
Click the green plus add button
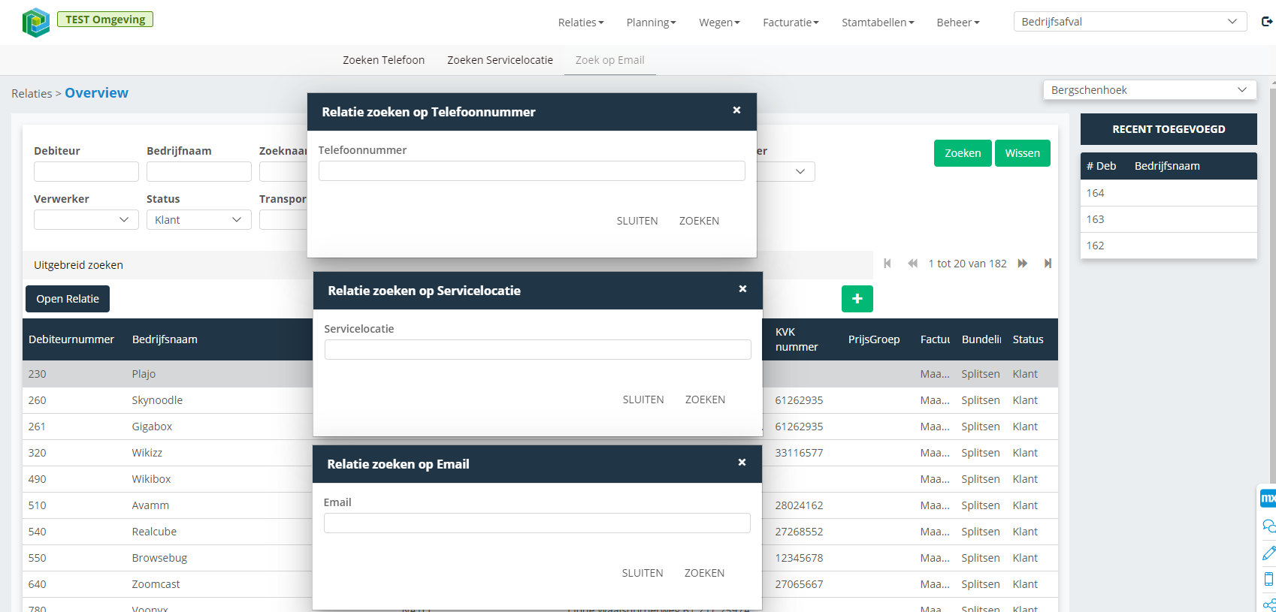857,299
